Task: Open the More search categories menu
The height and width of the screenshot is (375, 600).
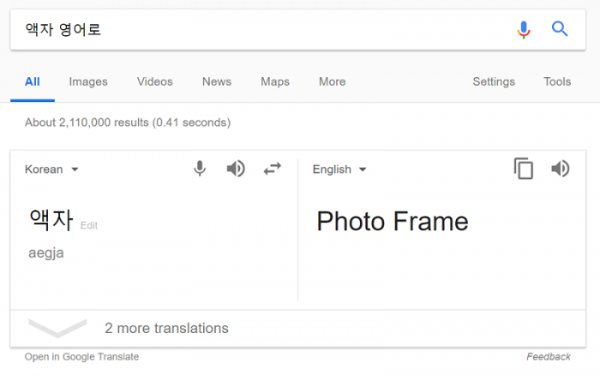Action: pyautogui.click(x=333, y=82)
